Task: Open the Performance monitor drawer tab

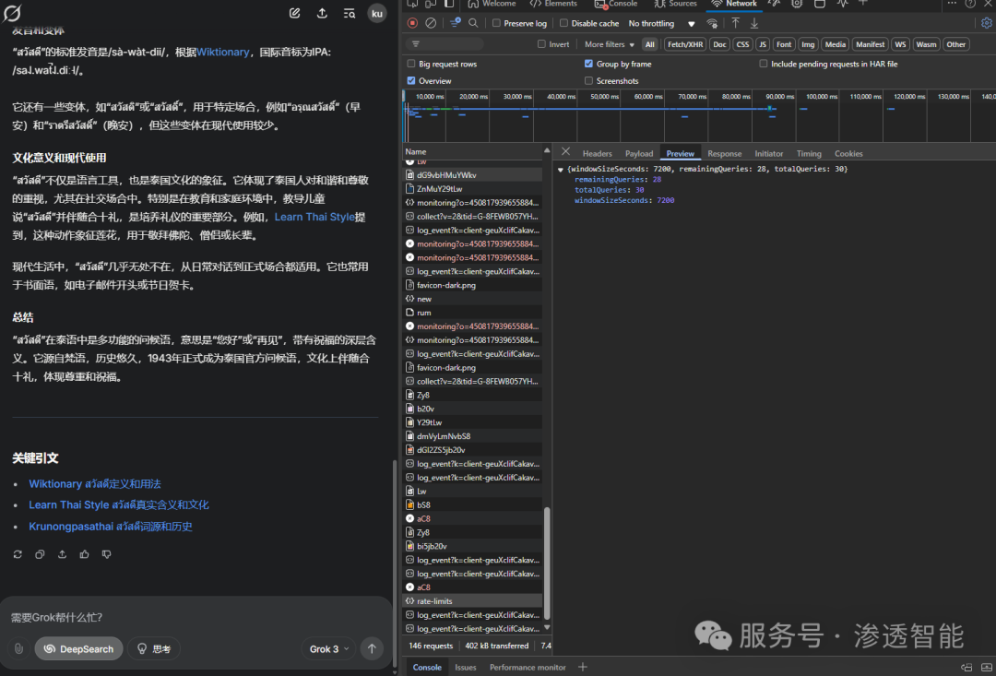Action: (528, 667)
